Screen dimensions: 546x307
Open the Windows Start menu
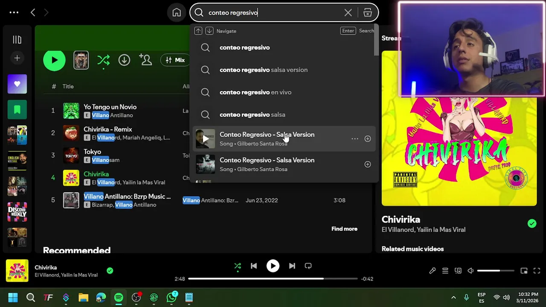pyautogui.click(x=13, y=297)
